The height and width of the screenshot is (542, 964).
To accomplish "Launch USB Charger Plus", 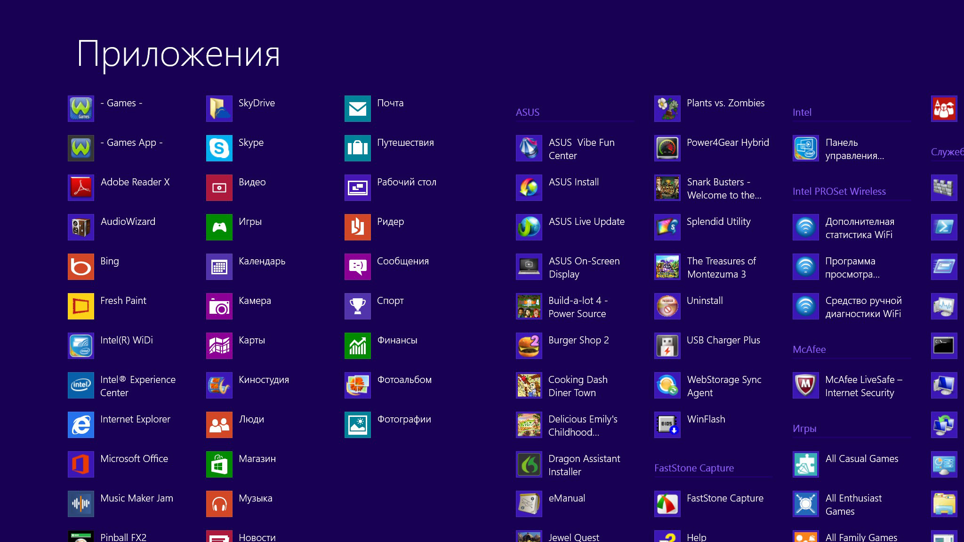I will [667, 346].
